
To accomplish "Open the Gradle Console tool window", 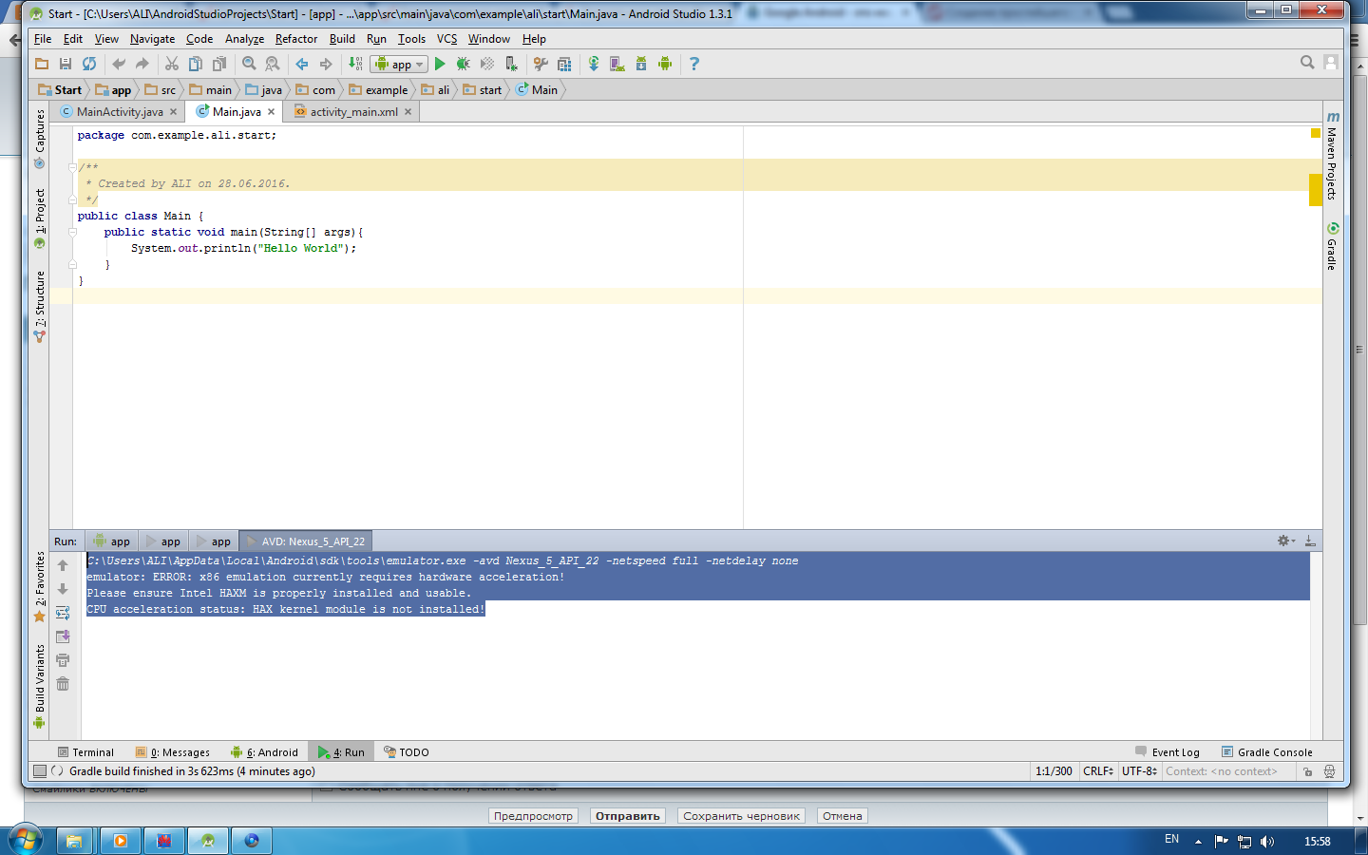I will click(1267, 752).
